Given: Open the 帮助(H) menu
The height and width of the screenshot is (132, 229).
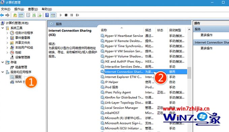Looking at the screenshot, I should click(47, 9).
